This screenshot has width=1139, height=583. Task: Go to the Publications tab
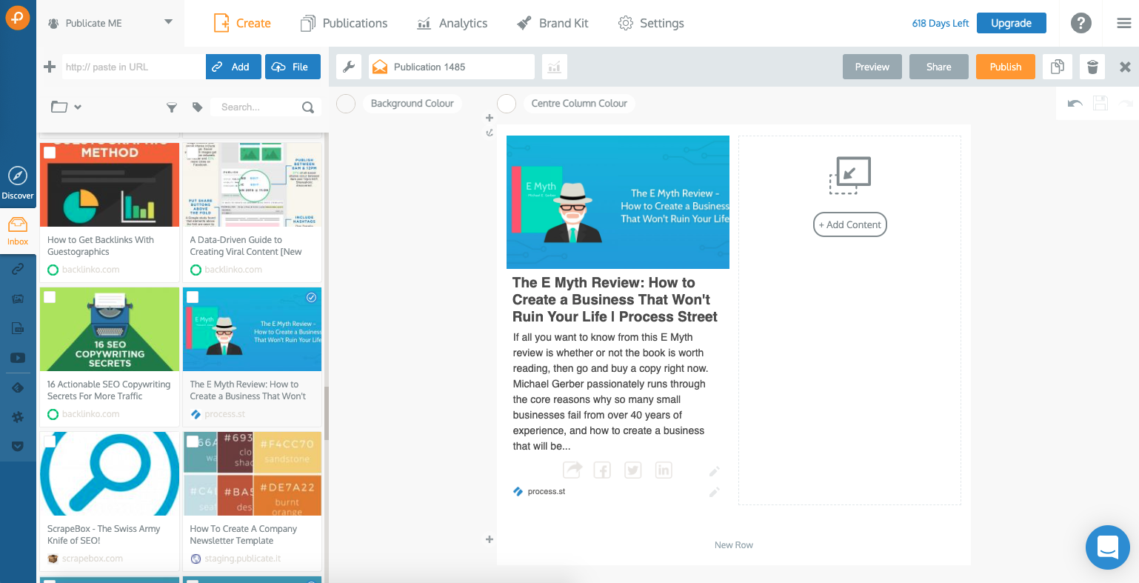344,23
